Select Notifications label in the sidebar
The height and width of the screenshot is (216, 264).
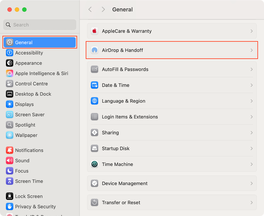tap(29, 150)
